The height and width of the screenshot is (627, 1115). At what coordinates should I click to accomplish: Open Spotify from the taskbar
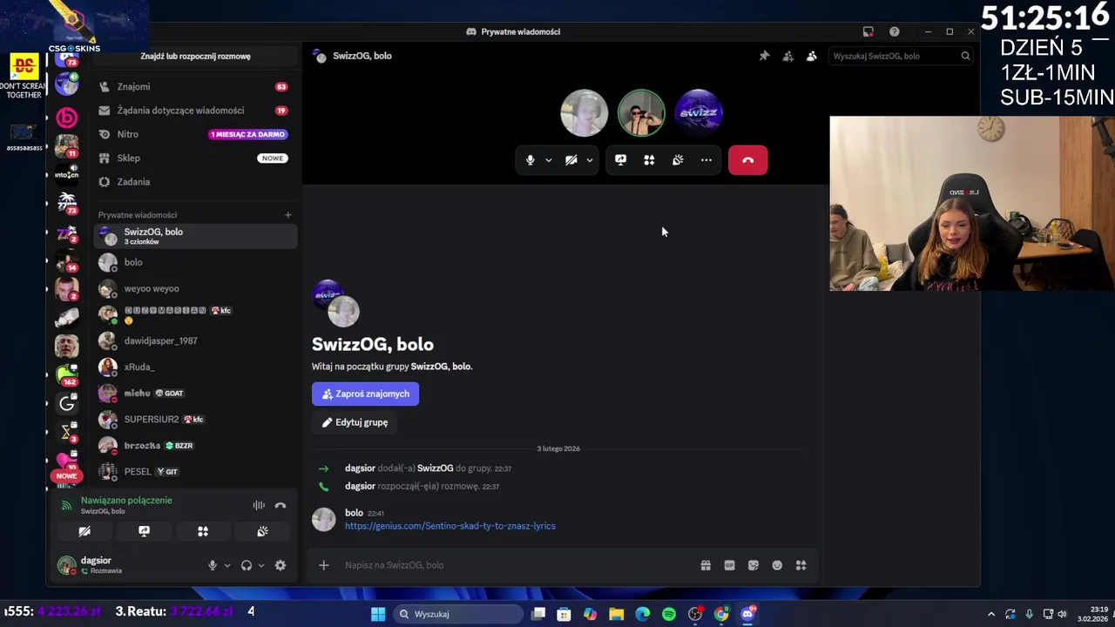tap(669, 614)
